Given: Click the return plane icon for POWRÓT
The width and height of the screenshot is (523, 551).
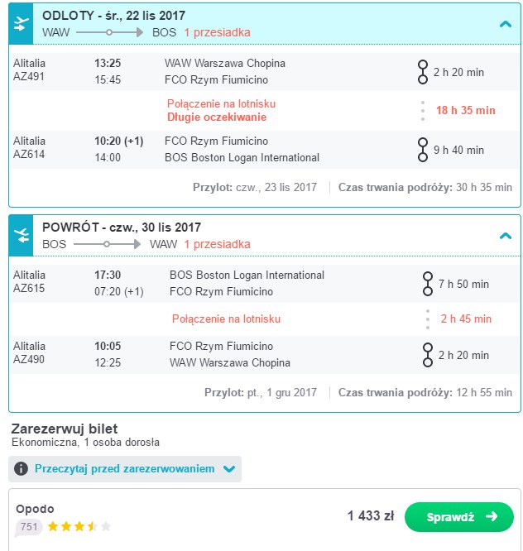Looking at the screenshot, I should (x=21, y=236).
